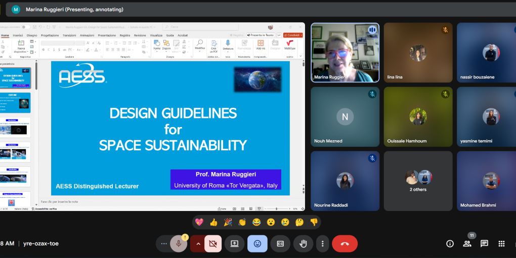This screenshot has height=258, width=516.
Task: Toggle the camera off button
Action: click(x=213, y=244)
